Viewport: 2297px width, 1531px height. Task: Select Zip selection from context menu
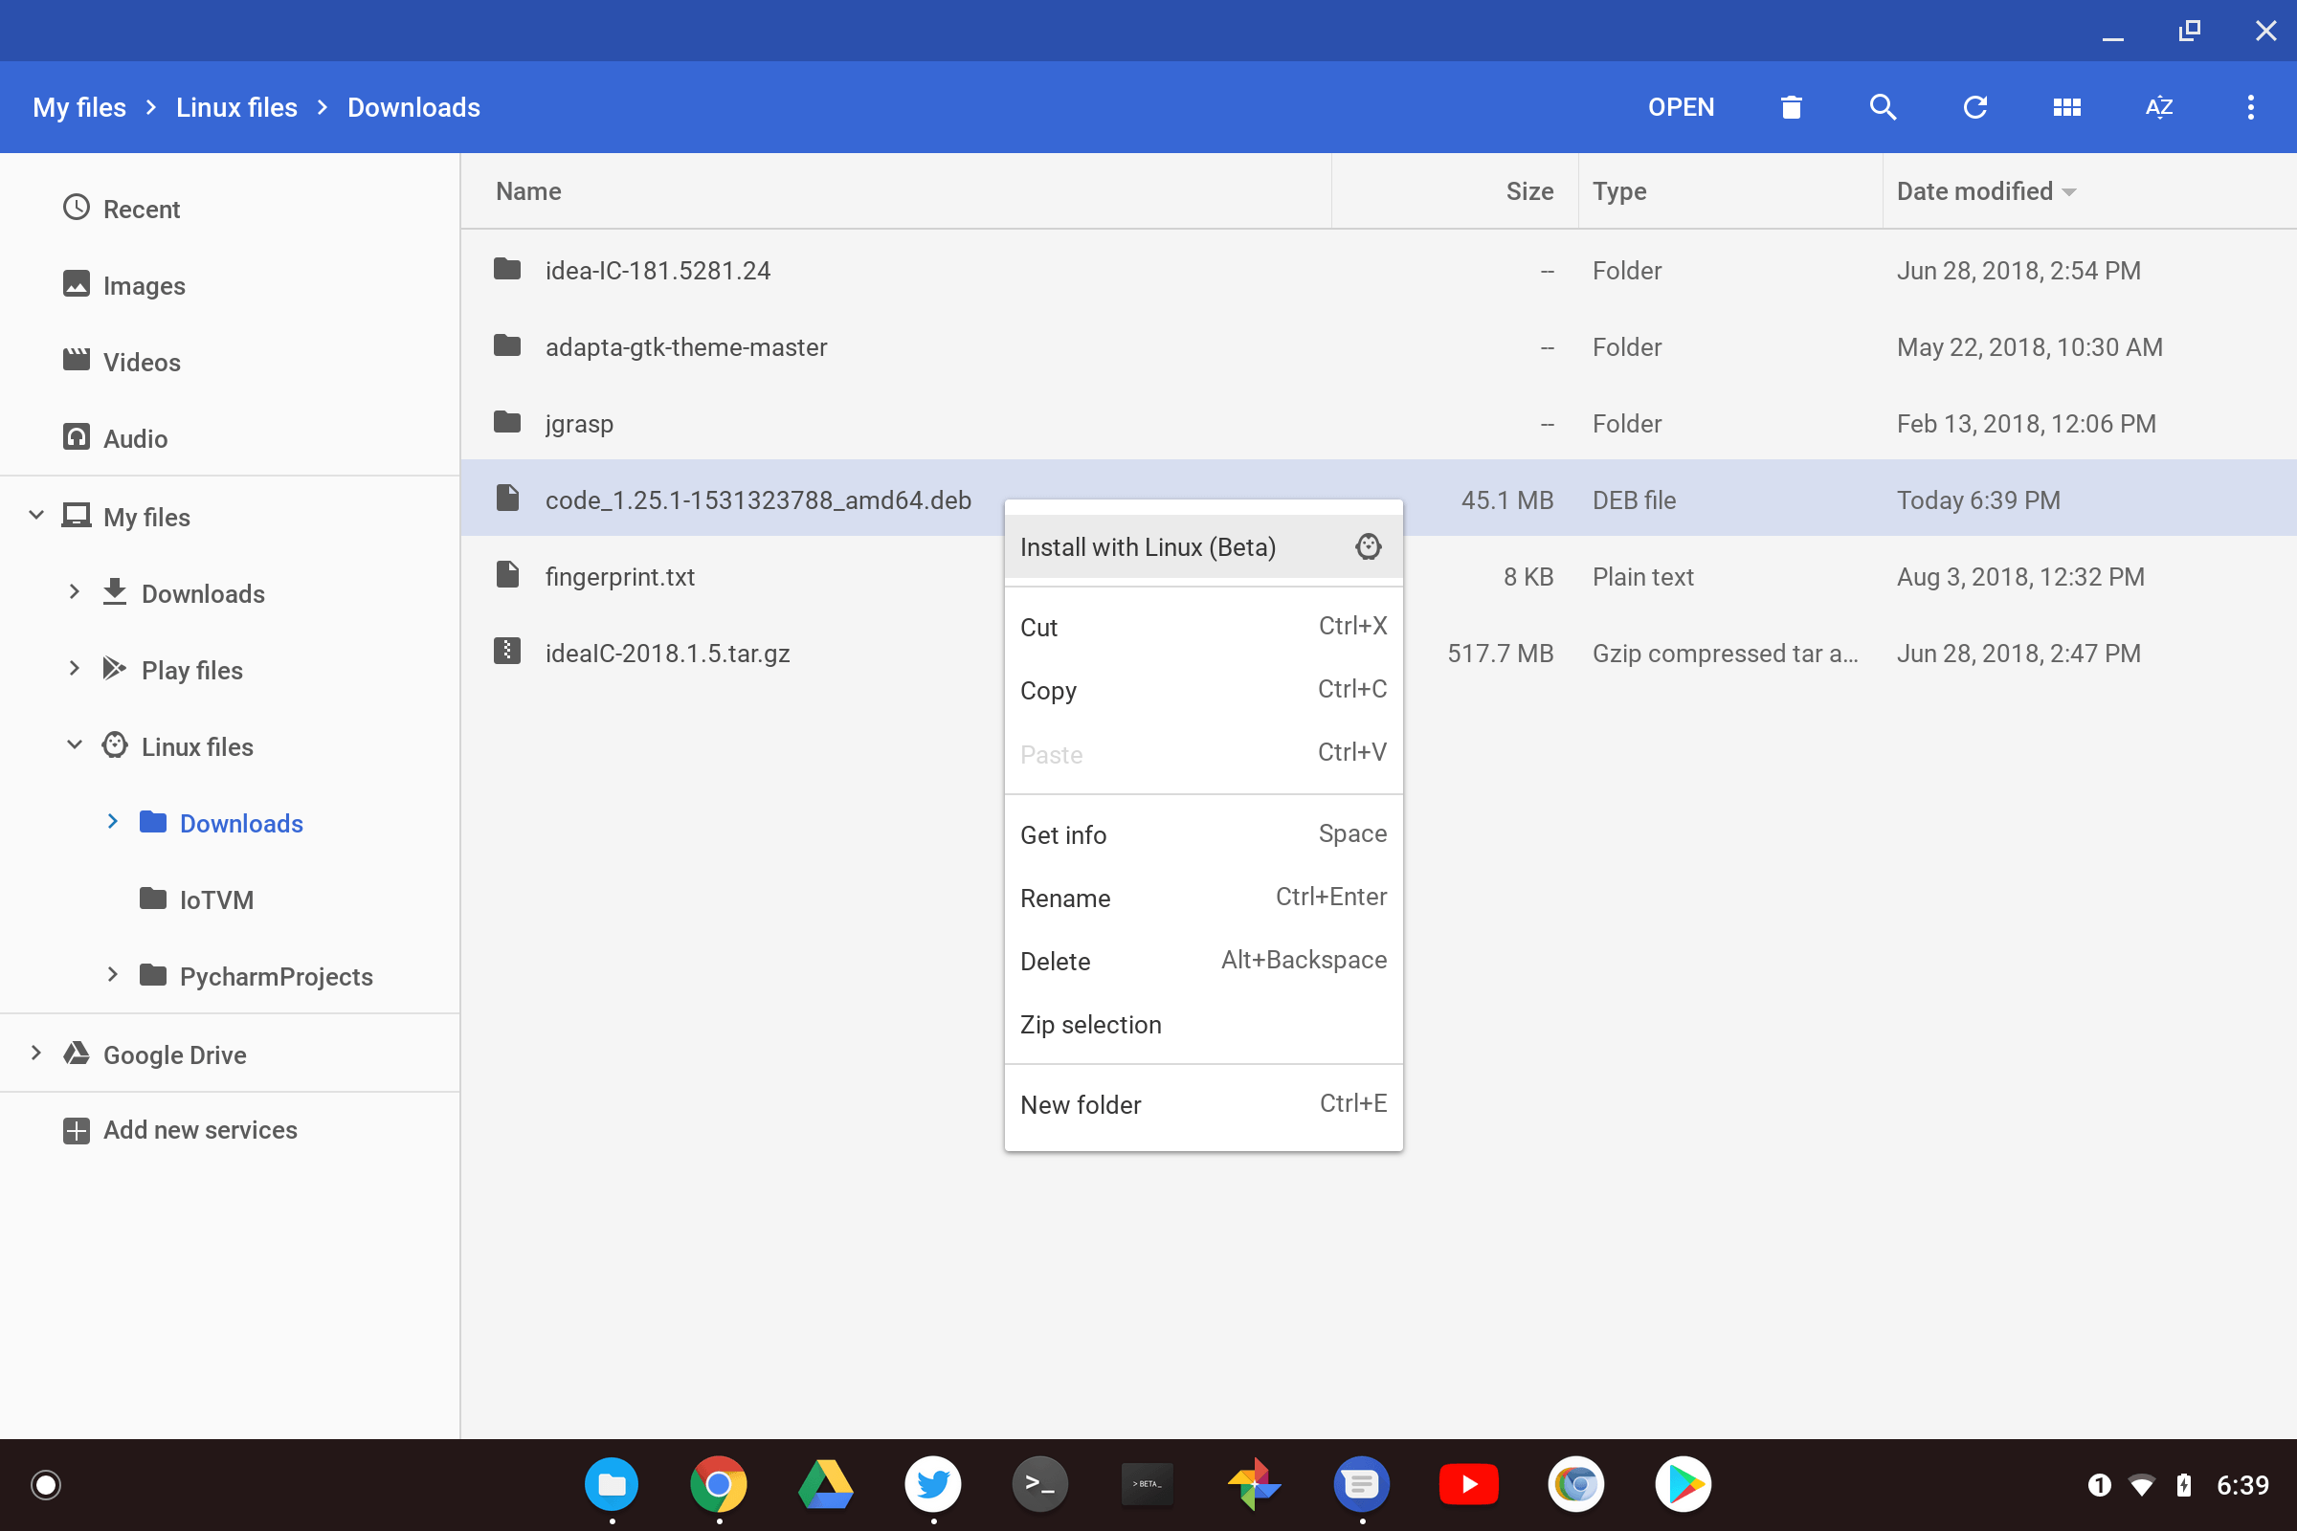[x=1090, y=1024]
